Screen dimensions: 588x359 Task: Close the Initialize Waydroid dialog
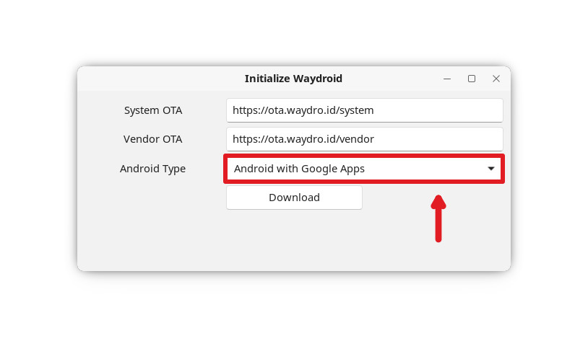(x=496, y=79)
